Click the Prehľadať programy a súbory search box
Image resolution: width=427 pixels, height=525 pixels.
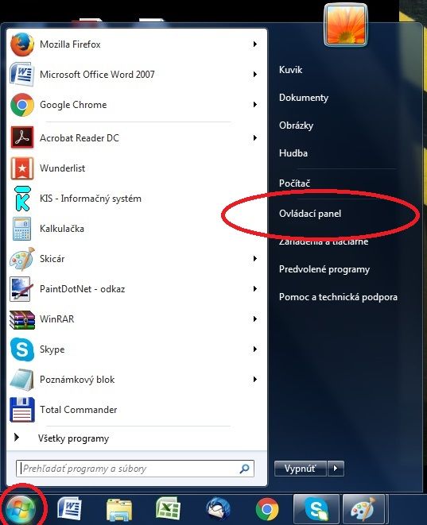coord(135,469)
